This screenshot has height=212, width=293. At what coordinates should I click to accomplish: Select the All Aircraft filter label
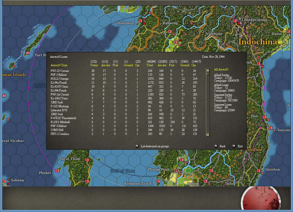(x=221, y=70)
